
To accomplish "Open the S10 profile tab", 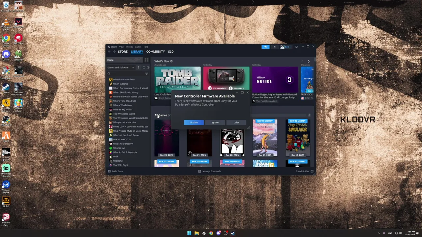I will (170, 52).
